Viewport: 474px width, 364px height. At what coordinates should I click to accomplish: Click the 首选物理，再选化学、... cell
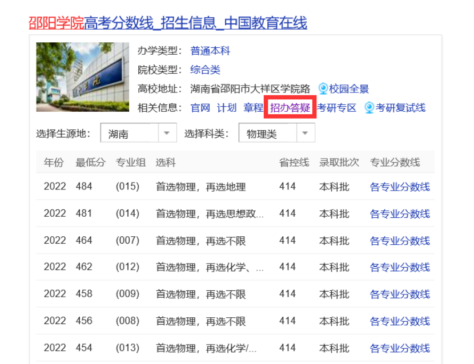coord(210,268)
